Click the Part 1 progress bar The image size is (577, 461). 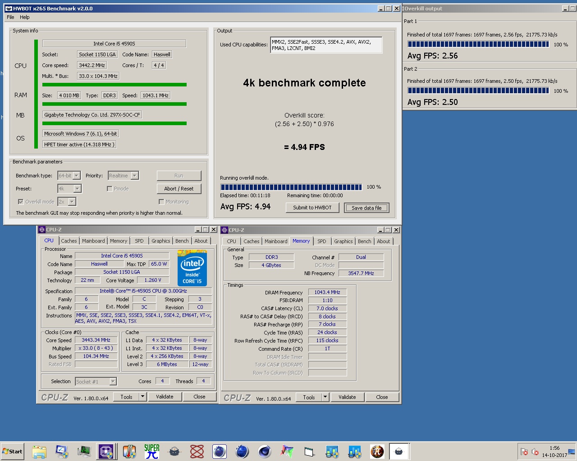(478, 44)
